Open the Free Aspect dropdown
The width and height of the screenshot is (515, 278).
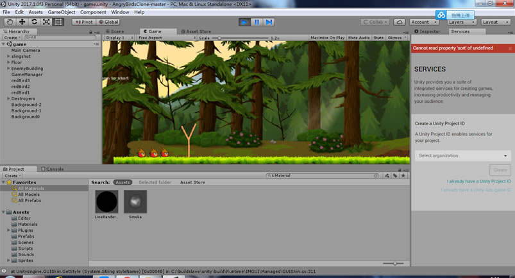tap(167, 38)
